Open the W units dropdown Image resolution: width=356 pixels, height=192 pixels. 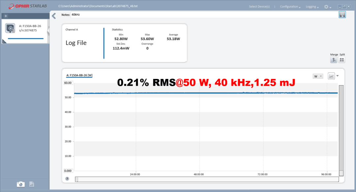point(318,76)
